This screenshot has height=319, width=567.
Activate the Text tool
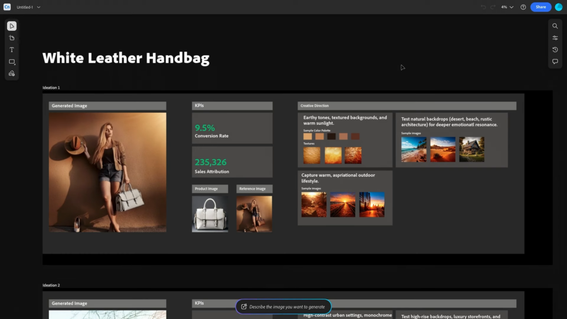tap(12, 50)
